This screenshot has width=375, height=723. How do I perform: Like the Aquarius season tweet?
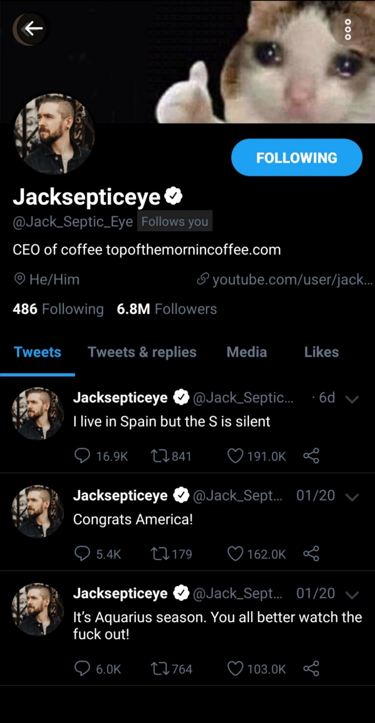235,669
